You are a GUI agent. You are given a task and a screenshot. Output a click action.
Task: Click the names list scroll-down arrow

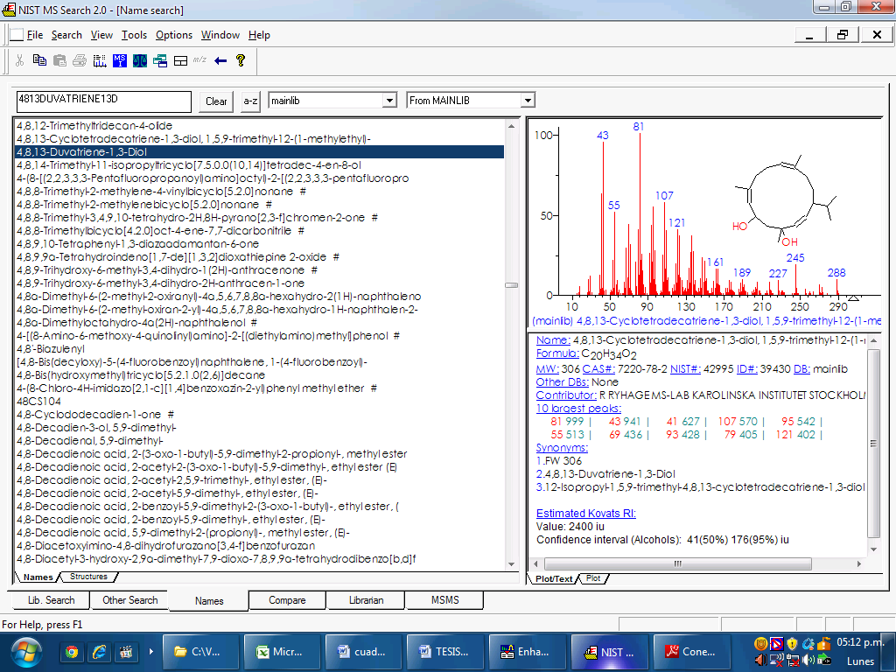(x=511, y=564)
